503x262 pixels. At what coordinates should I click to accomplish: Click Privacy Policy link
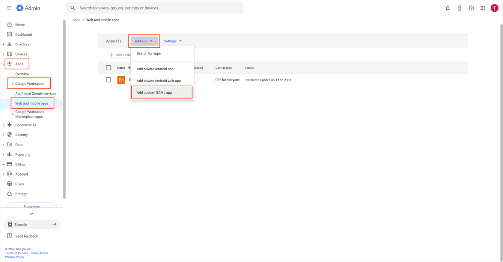point(15,257)
